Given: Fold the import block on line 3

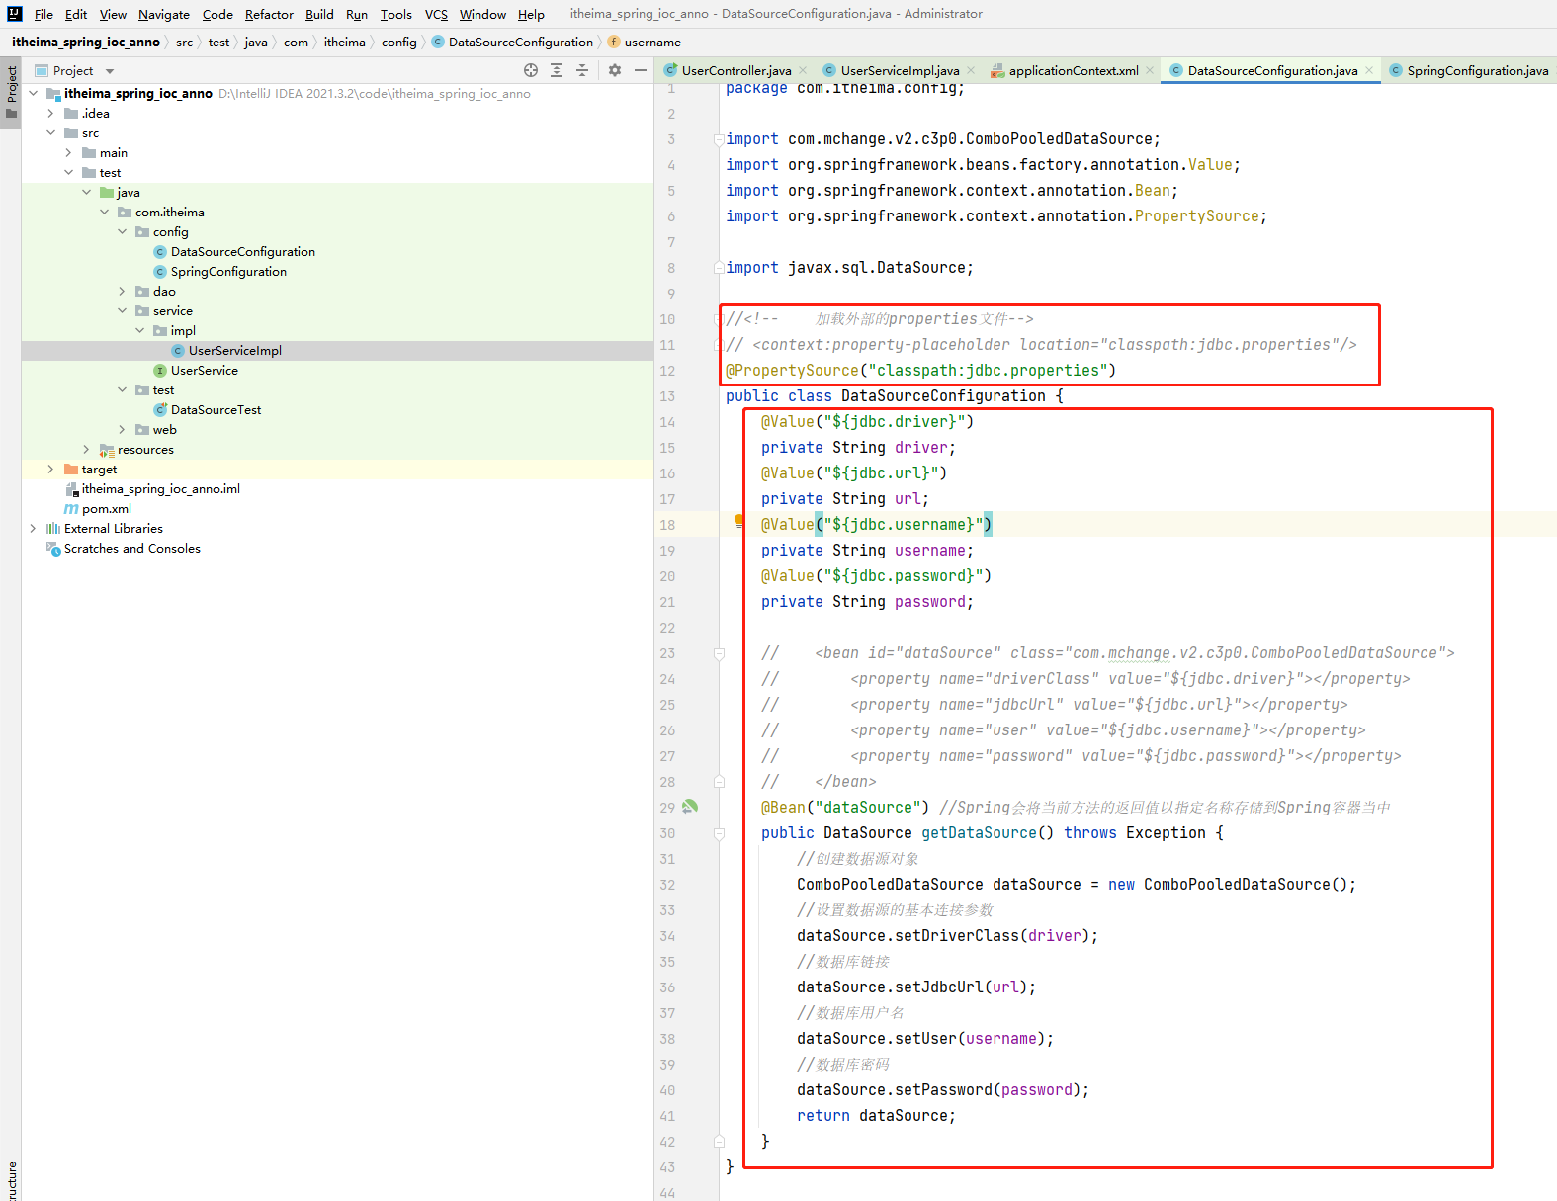Looking at the screenshot, I should point(719,139).
